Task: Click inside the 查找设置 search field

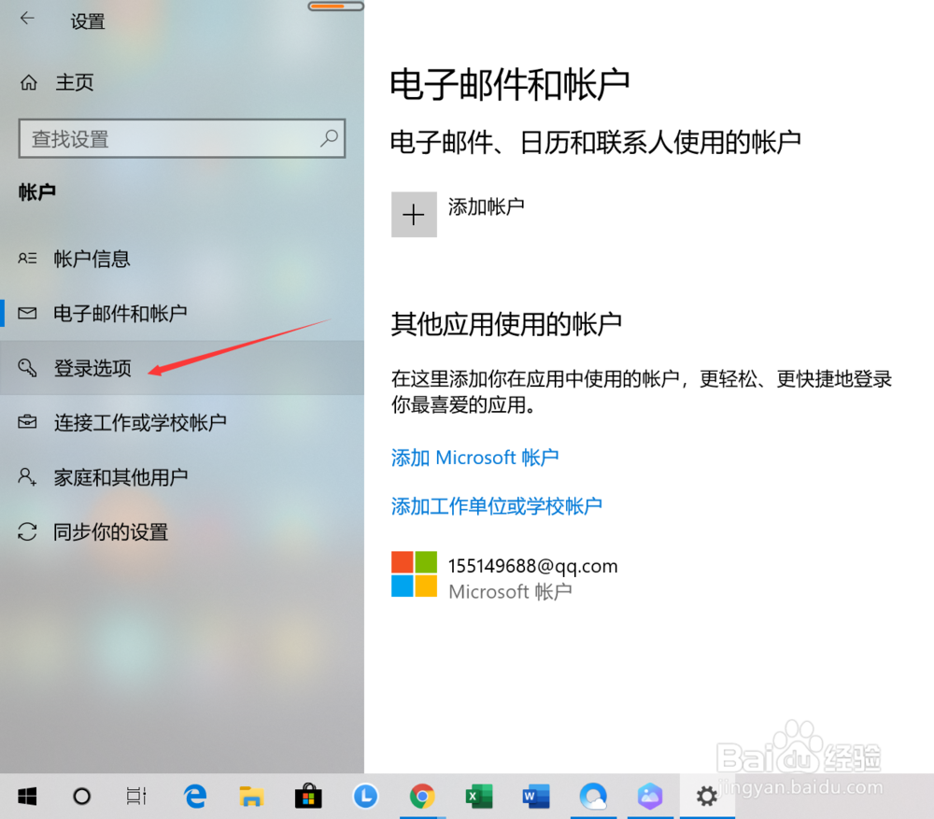Action: pyautogui.click(x=168, y=138)
